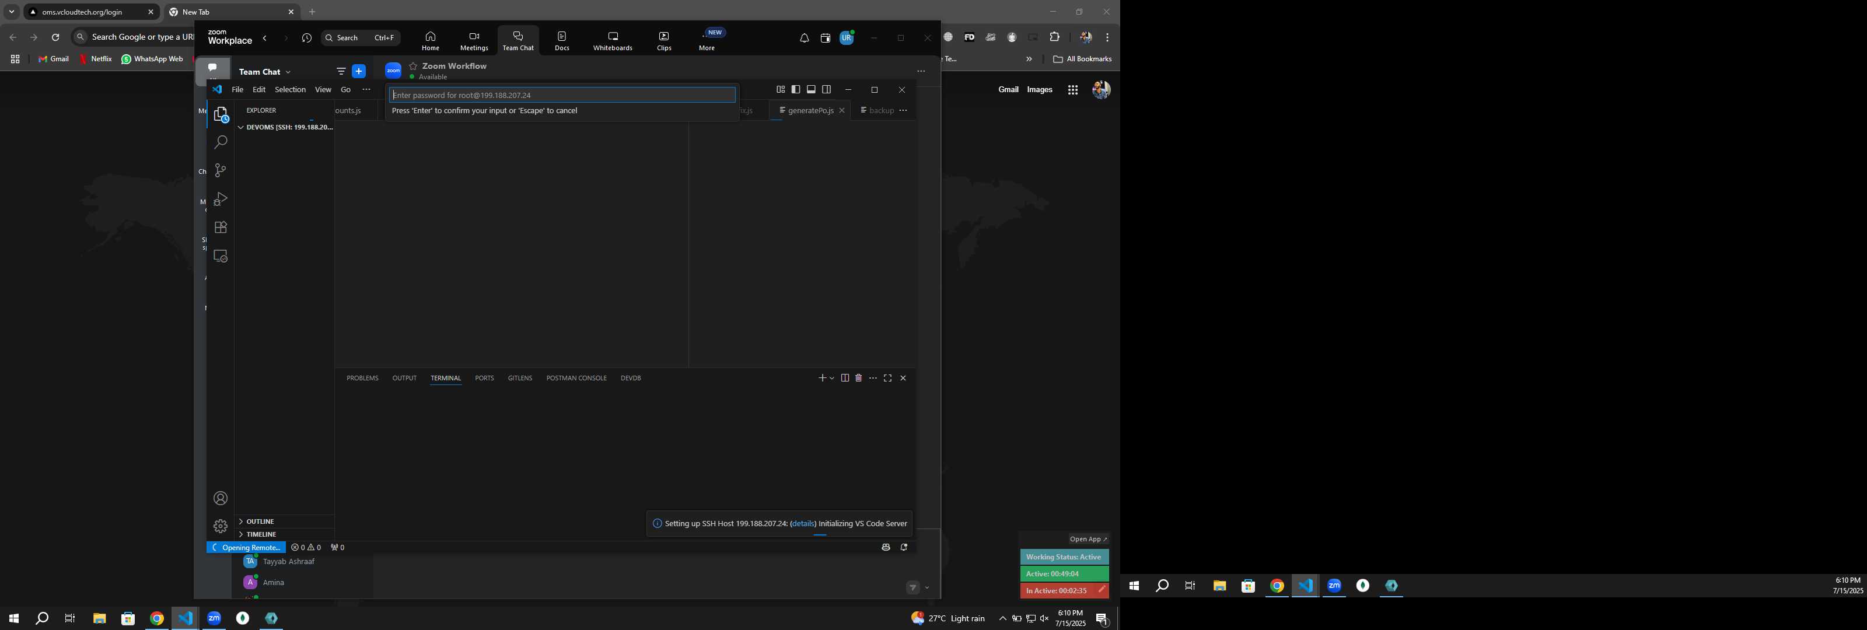Open Zoom More menu
Image resolution: width=1867 pixels, height=630 pixels.
point(707,41)
